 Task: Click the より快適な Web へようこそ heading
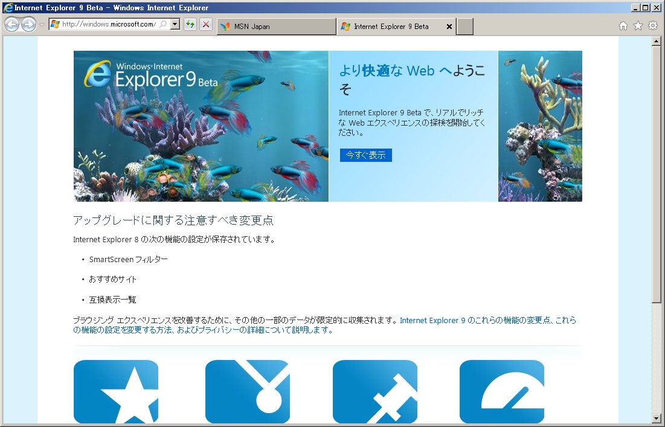tap(412, 79)
